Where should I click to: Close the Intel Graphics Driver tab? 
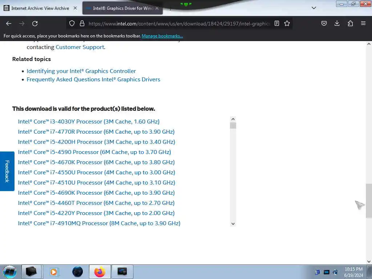(x=157, y=8)
